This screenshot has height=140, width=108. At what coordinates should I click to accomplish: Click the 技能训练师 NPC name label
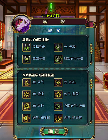pyautogui.click(x=51, y=16)
